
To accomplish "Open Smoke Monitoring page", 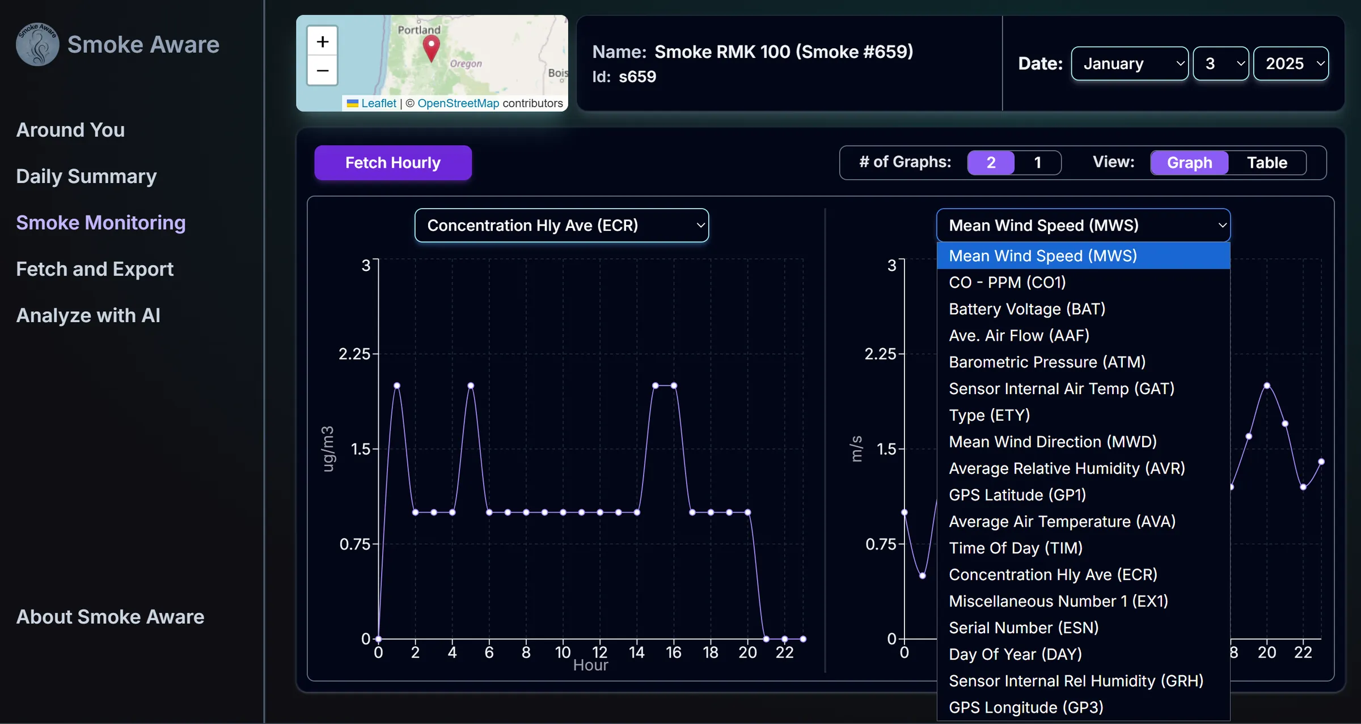I will [101, 223].
